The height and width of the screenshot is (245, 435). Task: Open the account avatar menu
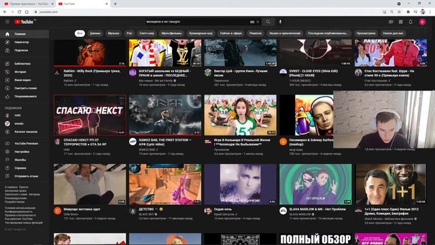point(422,22)
